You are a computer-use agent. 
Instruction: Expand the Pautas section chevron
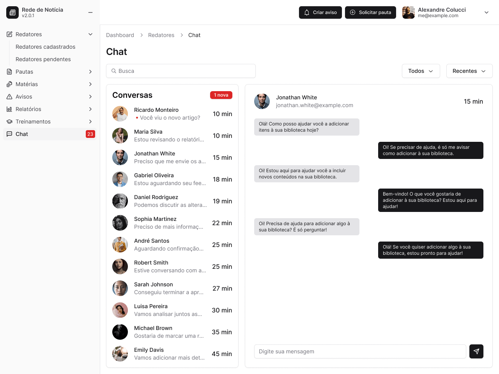tap(90, 72)
